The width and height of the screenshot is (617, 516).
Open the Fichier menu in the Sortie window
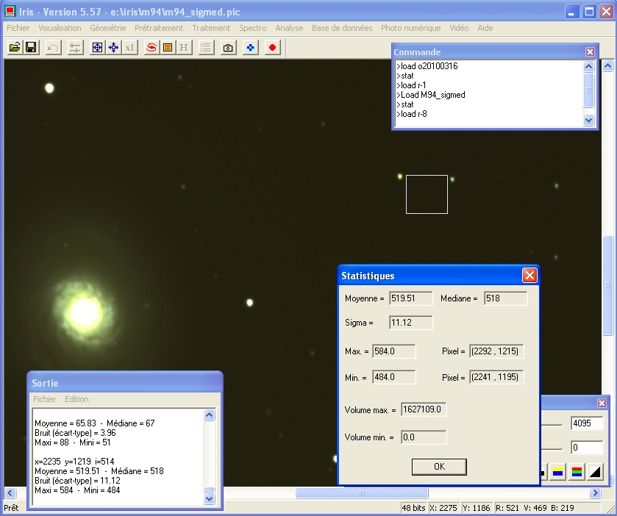[44, 399]
